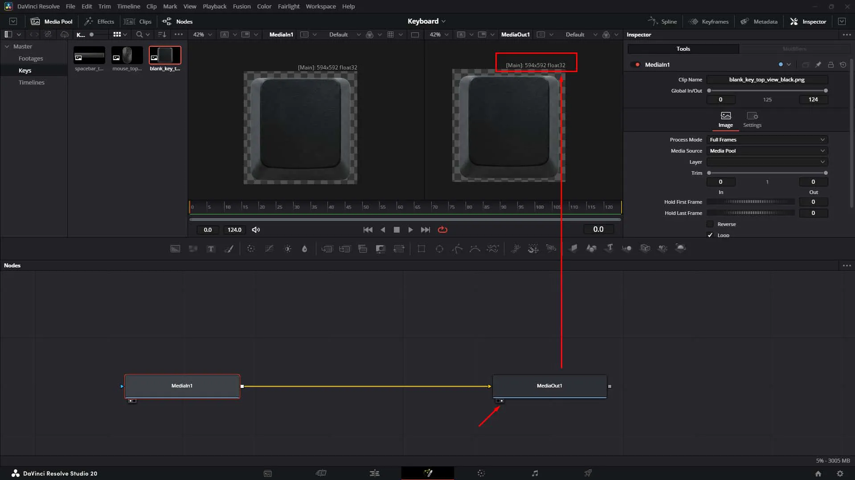The image size is (855, 480).
Task: Open the Metadata panel
Action: point(759,21)
